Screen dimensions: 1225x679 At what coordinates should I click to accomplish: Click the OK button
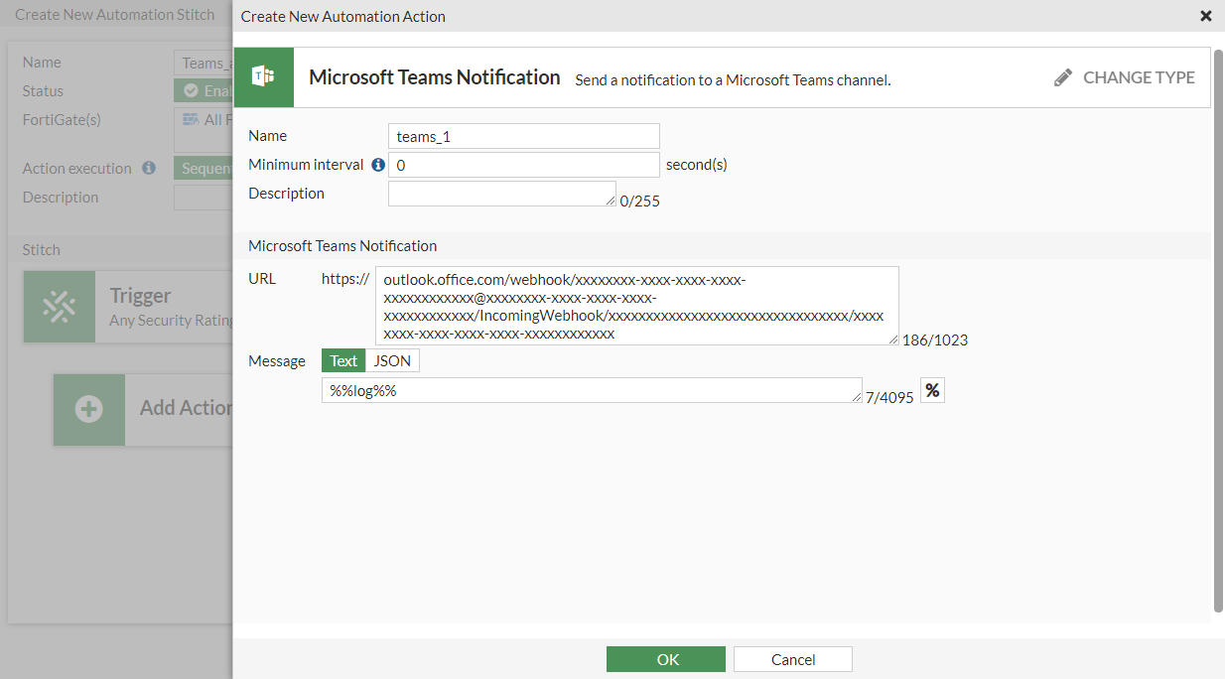(x=665, y=658)
